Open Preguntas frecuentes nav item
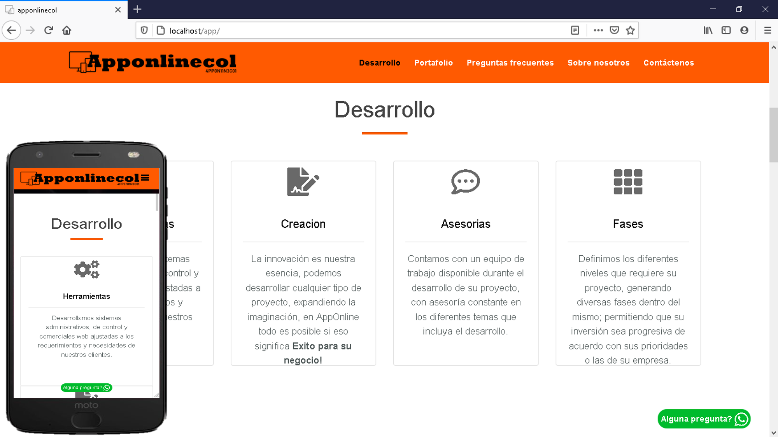The height and width of the screenshot is (437, 778). (x=510, y=63)
